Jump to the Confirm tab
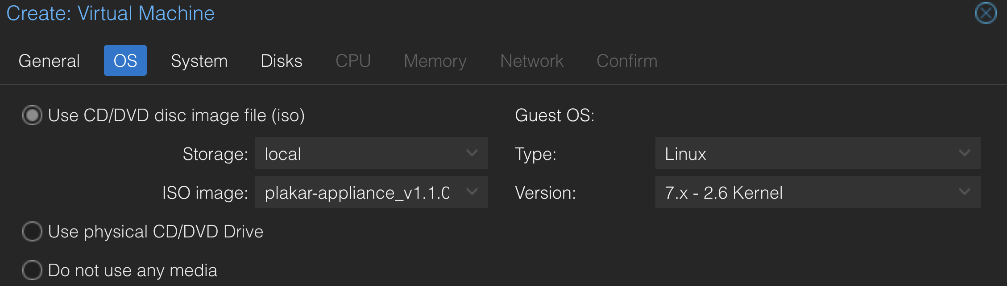The width and height of the screenshot is (1007, 286). [x=627, y=61]
